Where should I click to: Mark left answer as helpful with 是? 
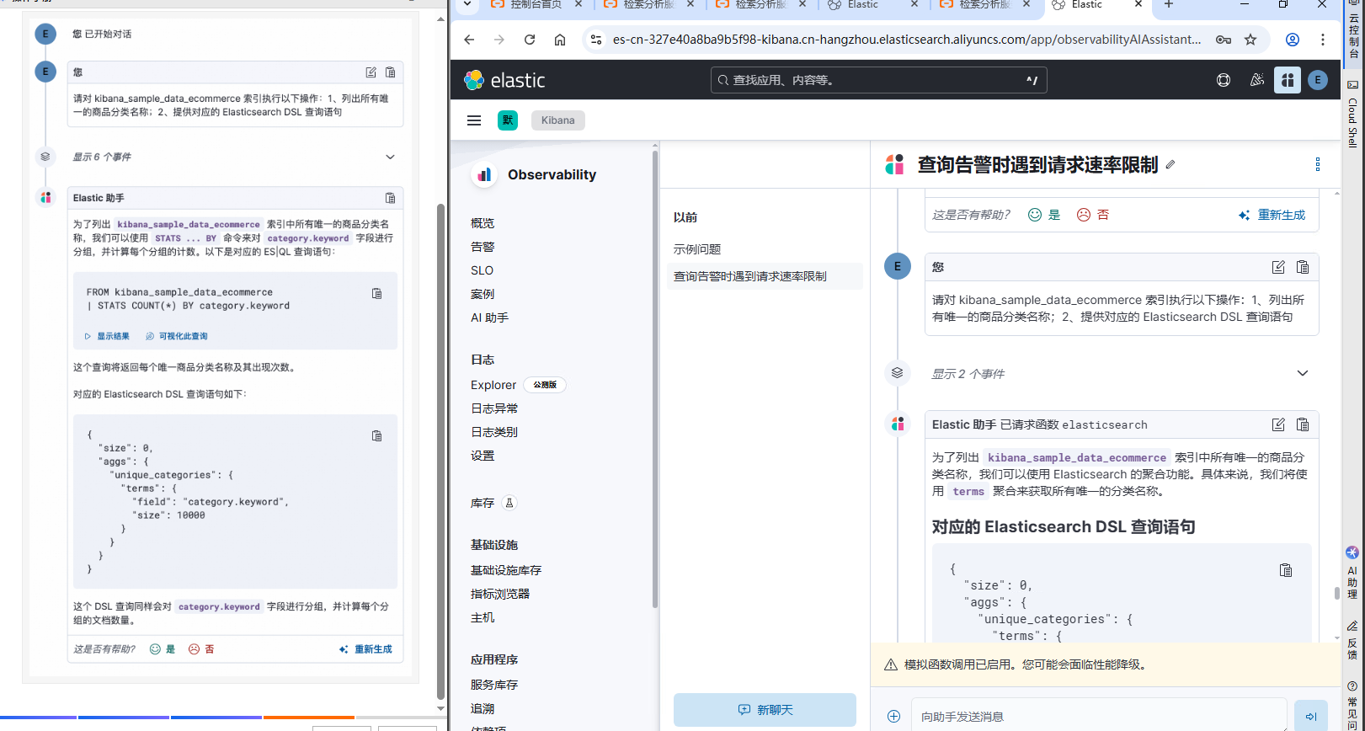click(163, 649)
